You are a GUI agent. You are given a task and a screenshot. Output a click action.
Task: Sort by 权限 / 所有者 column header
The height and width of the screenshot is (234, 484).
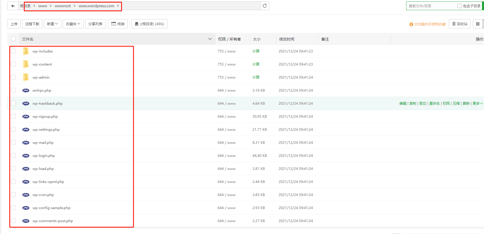coord(230,39)
